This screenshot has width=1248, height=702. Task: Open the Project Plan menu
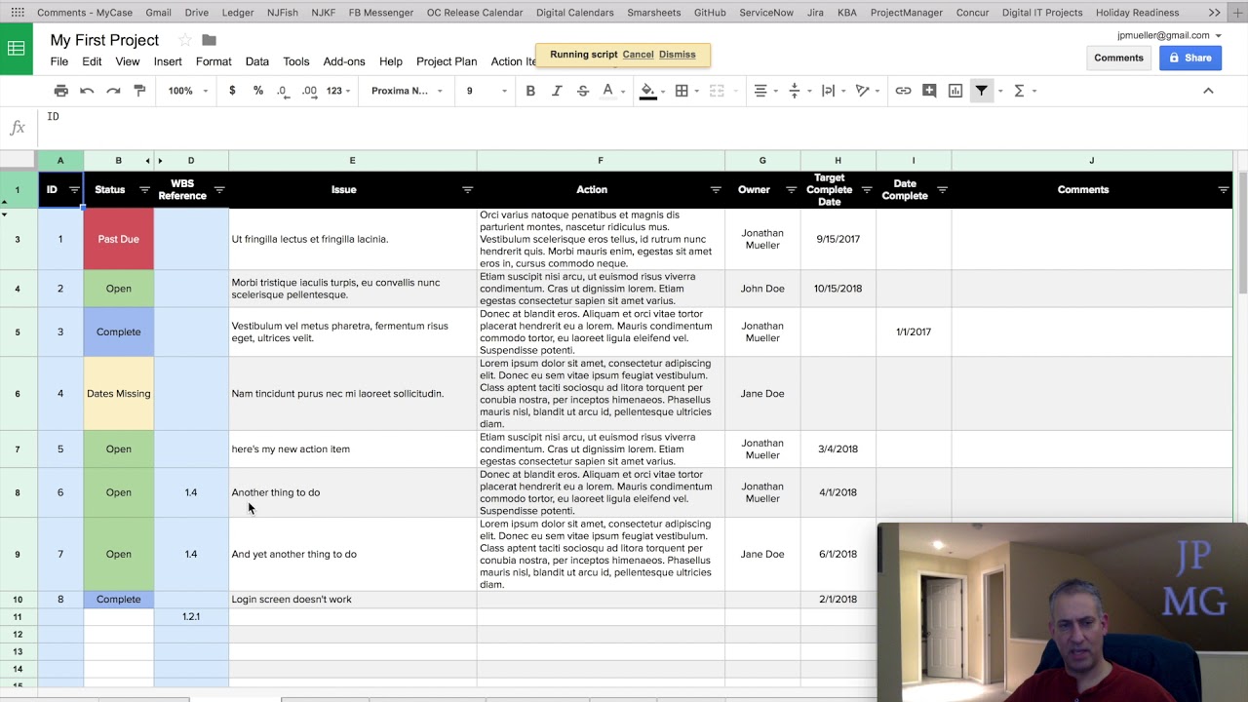[447, 61]
